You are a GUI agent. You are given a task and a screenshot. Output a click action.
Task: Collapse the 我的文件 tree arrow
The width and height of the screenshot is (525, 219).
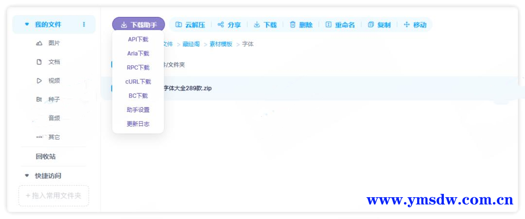click(27, 24)
